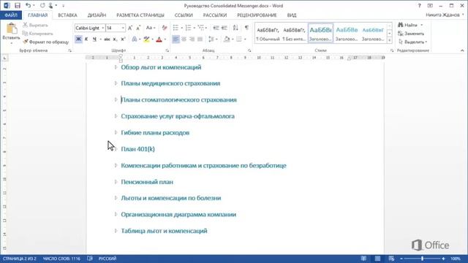Toggle italic (К) formatting
The width and height of the screenshot is (468, 263).
coord(86,39)
